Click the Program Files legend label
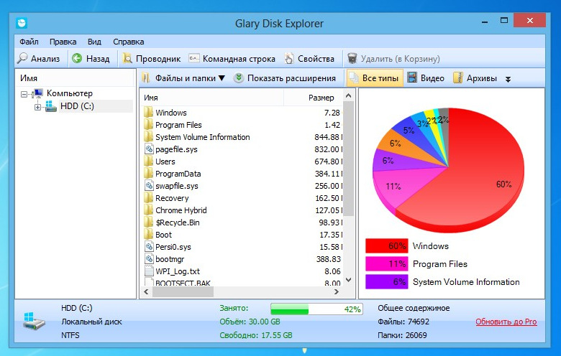This screenshot has width=561, height=356. (440, 264)
